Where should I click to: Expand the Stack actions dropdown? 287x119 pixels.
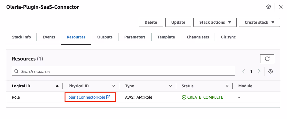pyautogui.click(x=215, y=22)
